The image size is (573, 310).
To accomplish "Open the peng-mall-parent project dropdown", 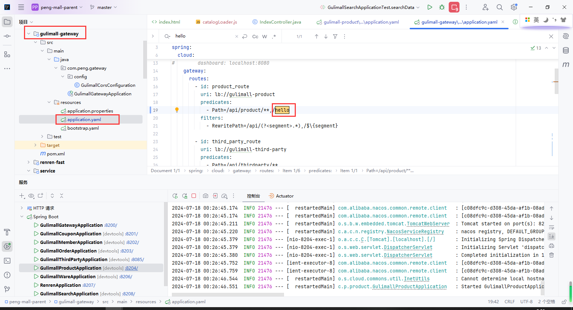I will (57, 7).
